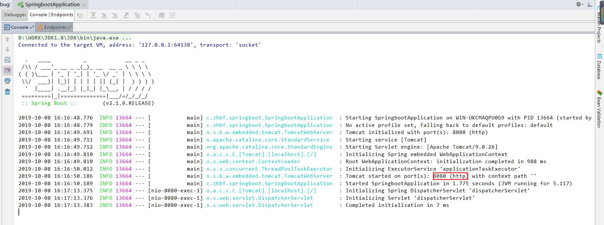Click the Hide tool window icon
The image size is (604, 225).
tap(590, 4)
